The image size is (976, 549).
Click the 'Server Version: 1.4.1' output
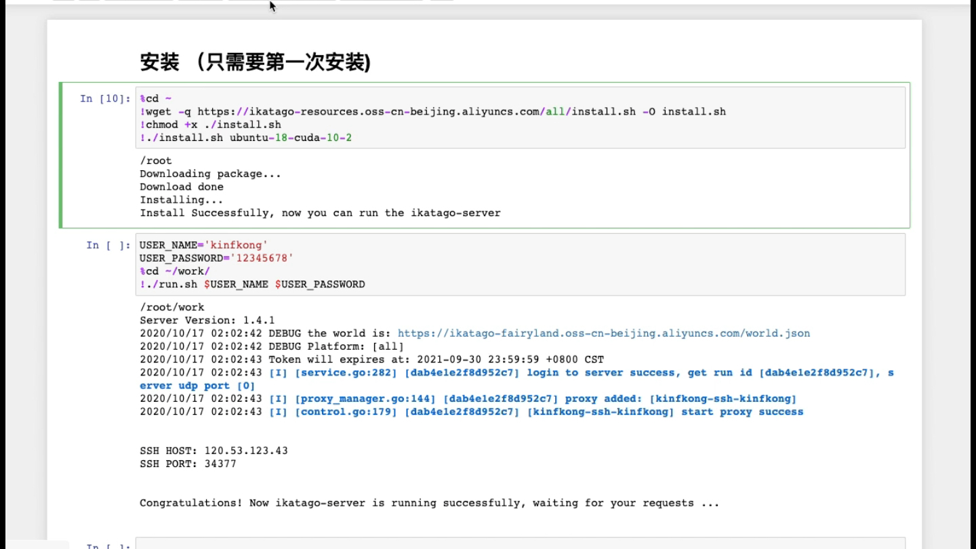click(207, 321)
